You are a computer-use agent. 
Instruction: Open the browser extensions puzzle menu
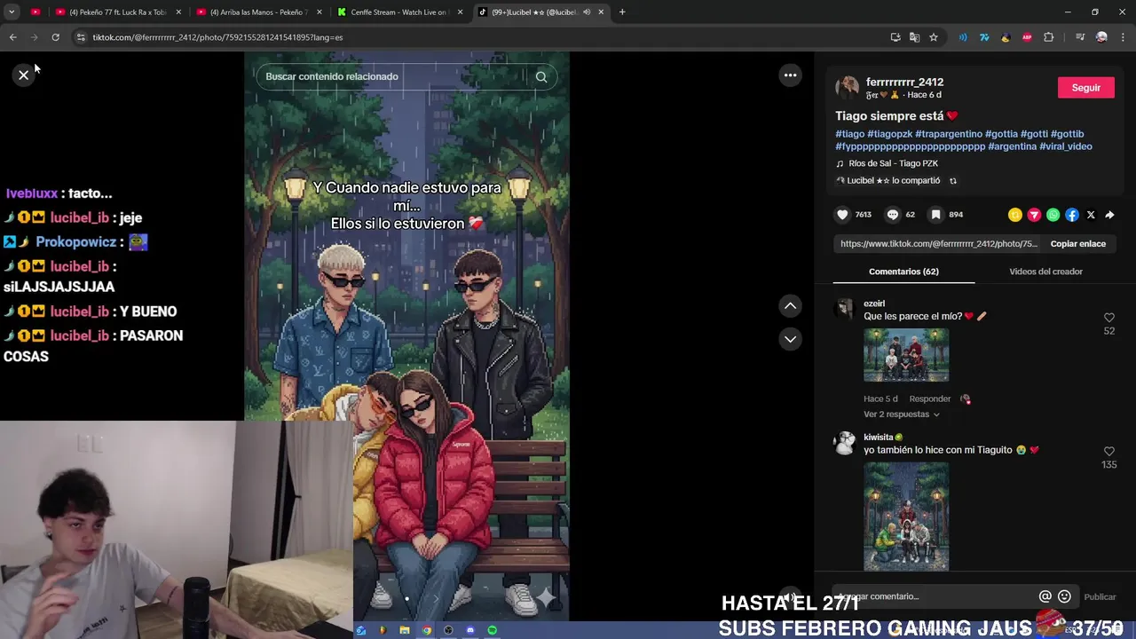click(x=1048, y=37)
